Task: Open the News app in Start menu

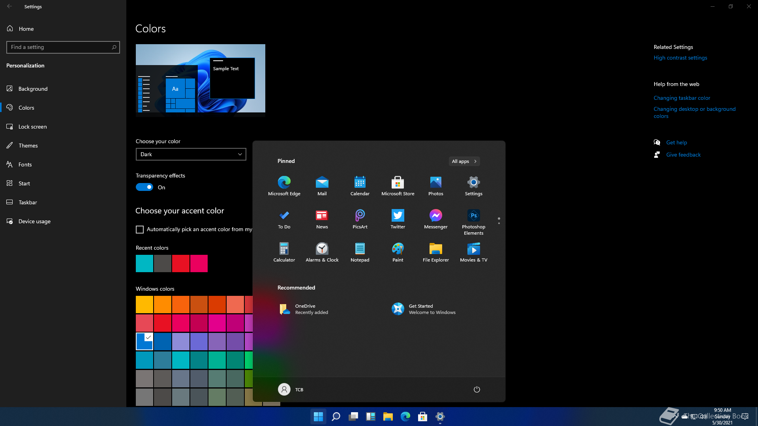Action: [x=322, y=219]
